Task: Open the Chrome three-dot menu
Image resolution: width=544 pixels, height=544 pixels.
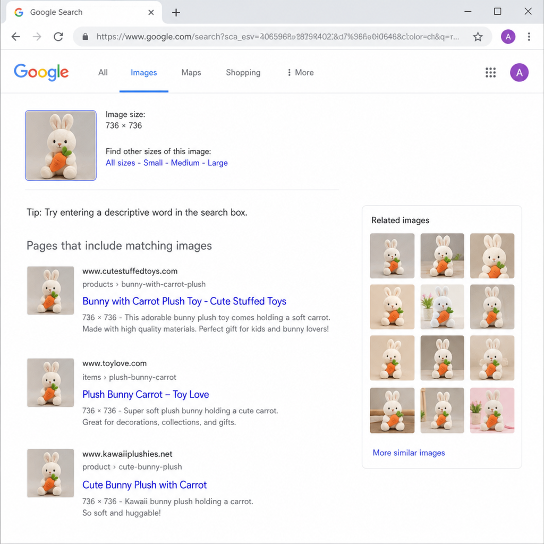Action: point(529,37)
